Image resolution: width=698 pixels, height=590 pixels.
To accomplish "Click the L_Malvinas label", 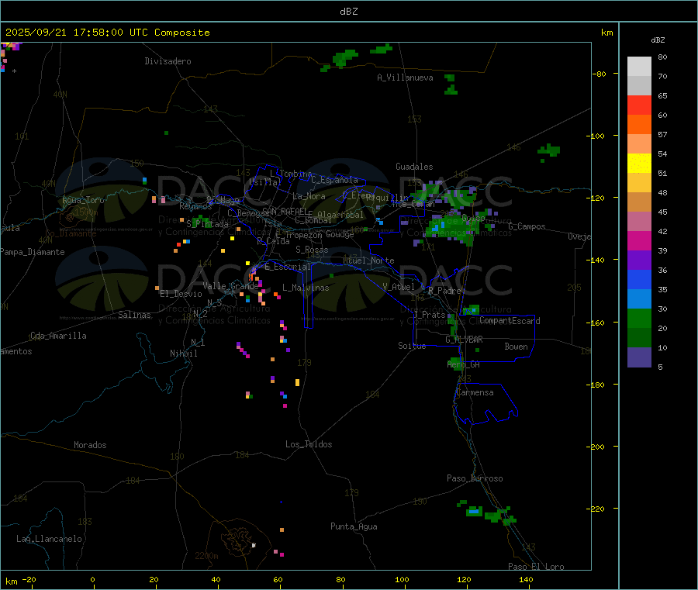I will (x=306, y=288).
